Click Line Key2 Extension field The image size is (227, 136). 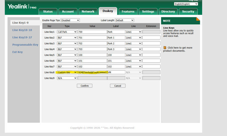(x=152, y=38)
